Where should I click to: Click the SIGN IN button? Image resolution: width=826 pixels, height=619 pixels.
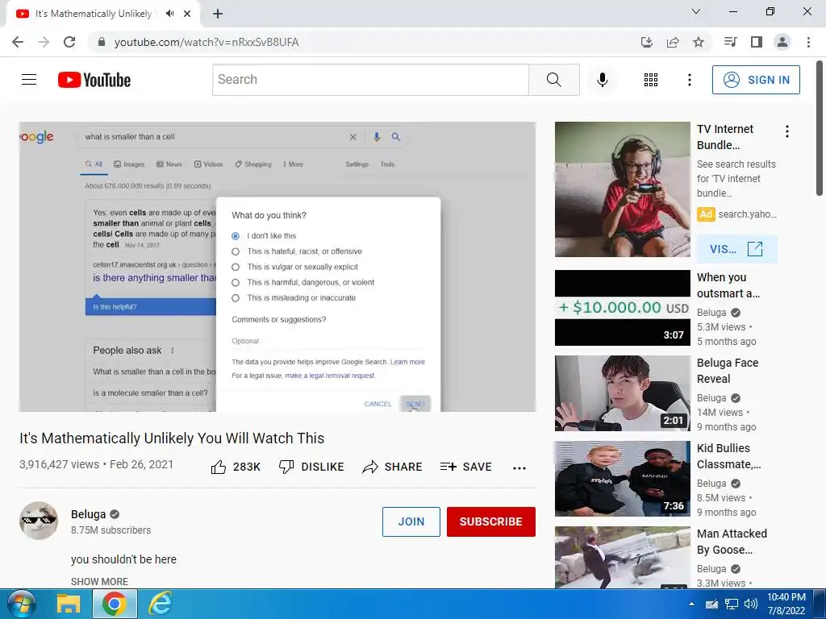pyautogui.click(x=756, y=80)
